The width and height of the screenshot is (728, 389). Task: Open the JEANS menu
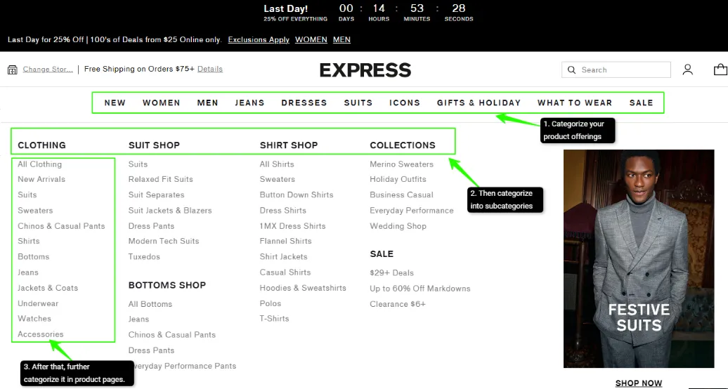tap(249, 103)
